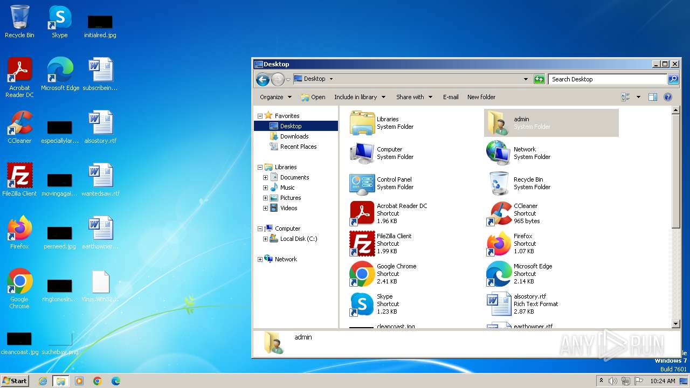The width and height of the screenshot is (690, 388).
Task: Select Desktop under Favorites
Action: click(x=296, y=126)
